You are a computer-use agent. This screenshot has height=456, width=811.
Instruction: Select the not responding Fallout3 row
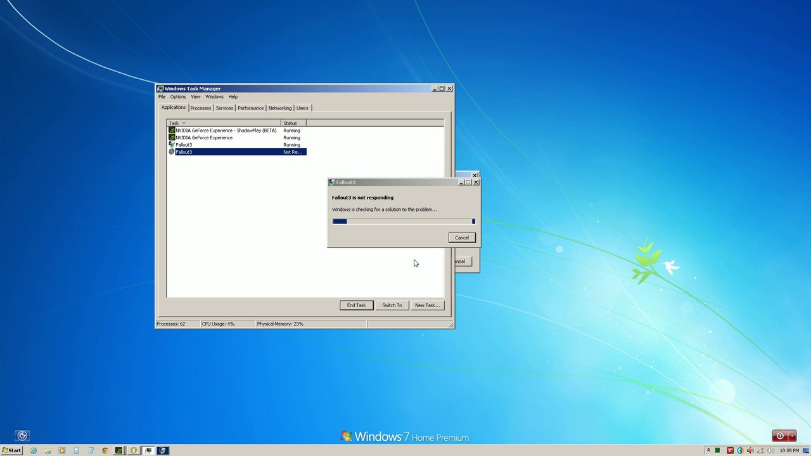[x=237, y=152]
